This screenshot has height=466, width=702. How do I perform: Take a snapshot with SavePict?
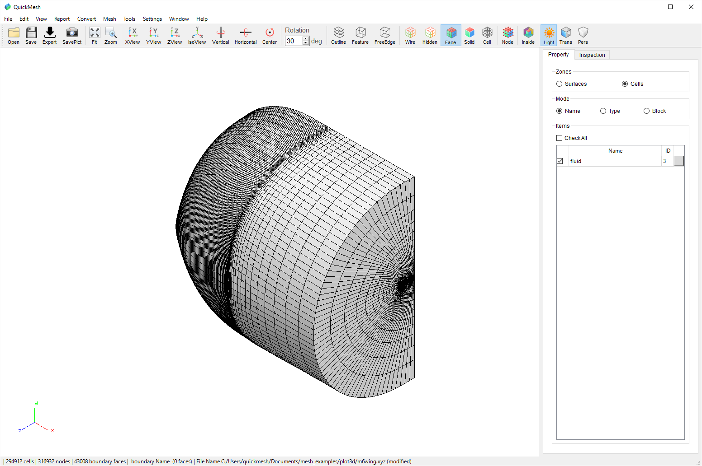coord(72,35)
